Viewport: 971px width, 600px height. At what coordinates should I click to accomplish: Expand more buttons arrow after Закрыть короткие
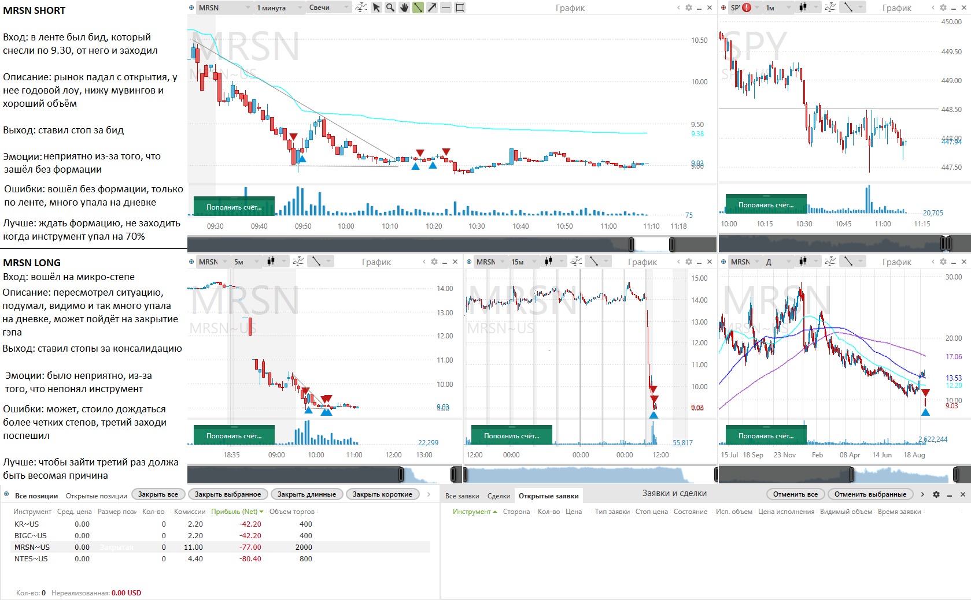429,494
